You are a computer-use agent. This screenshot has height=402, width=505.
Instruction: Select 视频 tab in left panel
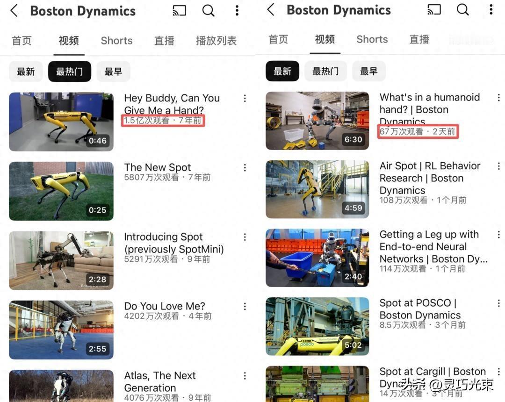(69, 41)
